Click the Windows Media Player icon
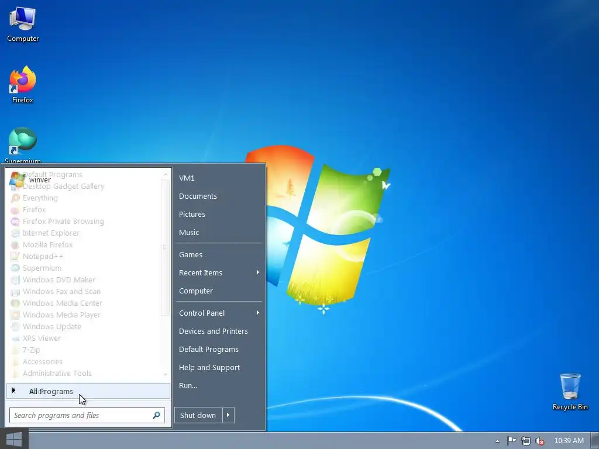This screenshot has width=599, height=449. click(15, 315)
